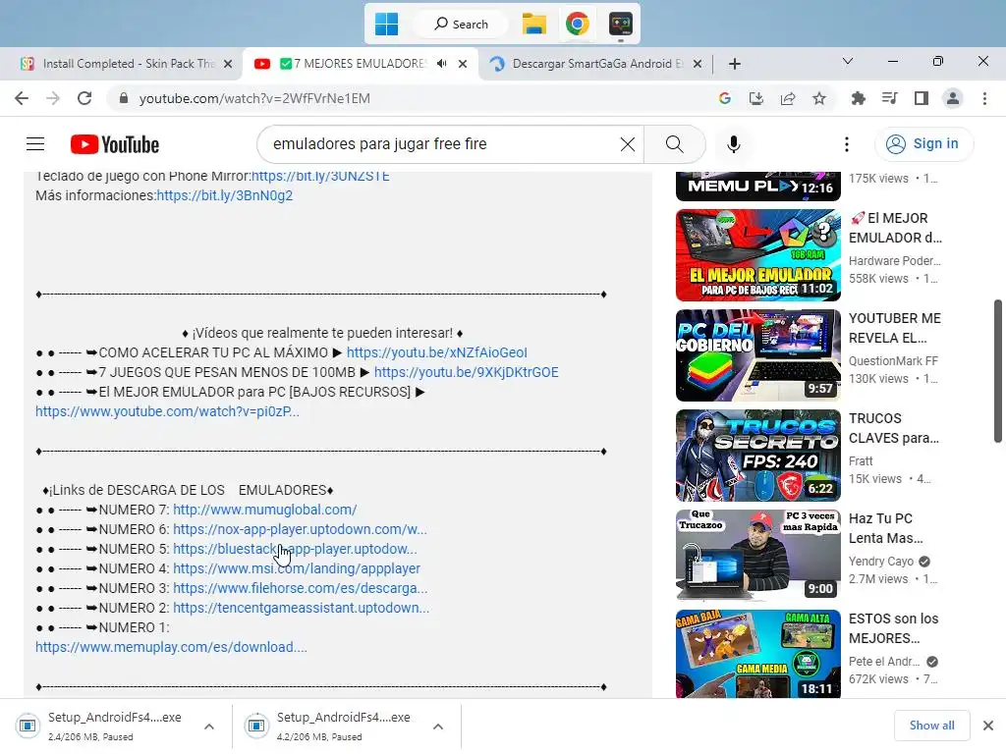Open the monitor app in the taskbar

coord(621,25)
